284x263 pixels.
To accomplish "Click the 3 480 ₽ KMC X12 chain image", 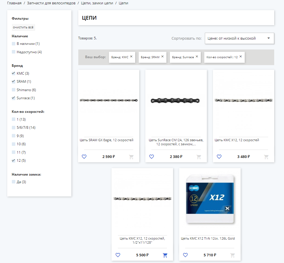I will [244, 100].
